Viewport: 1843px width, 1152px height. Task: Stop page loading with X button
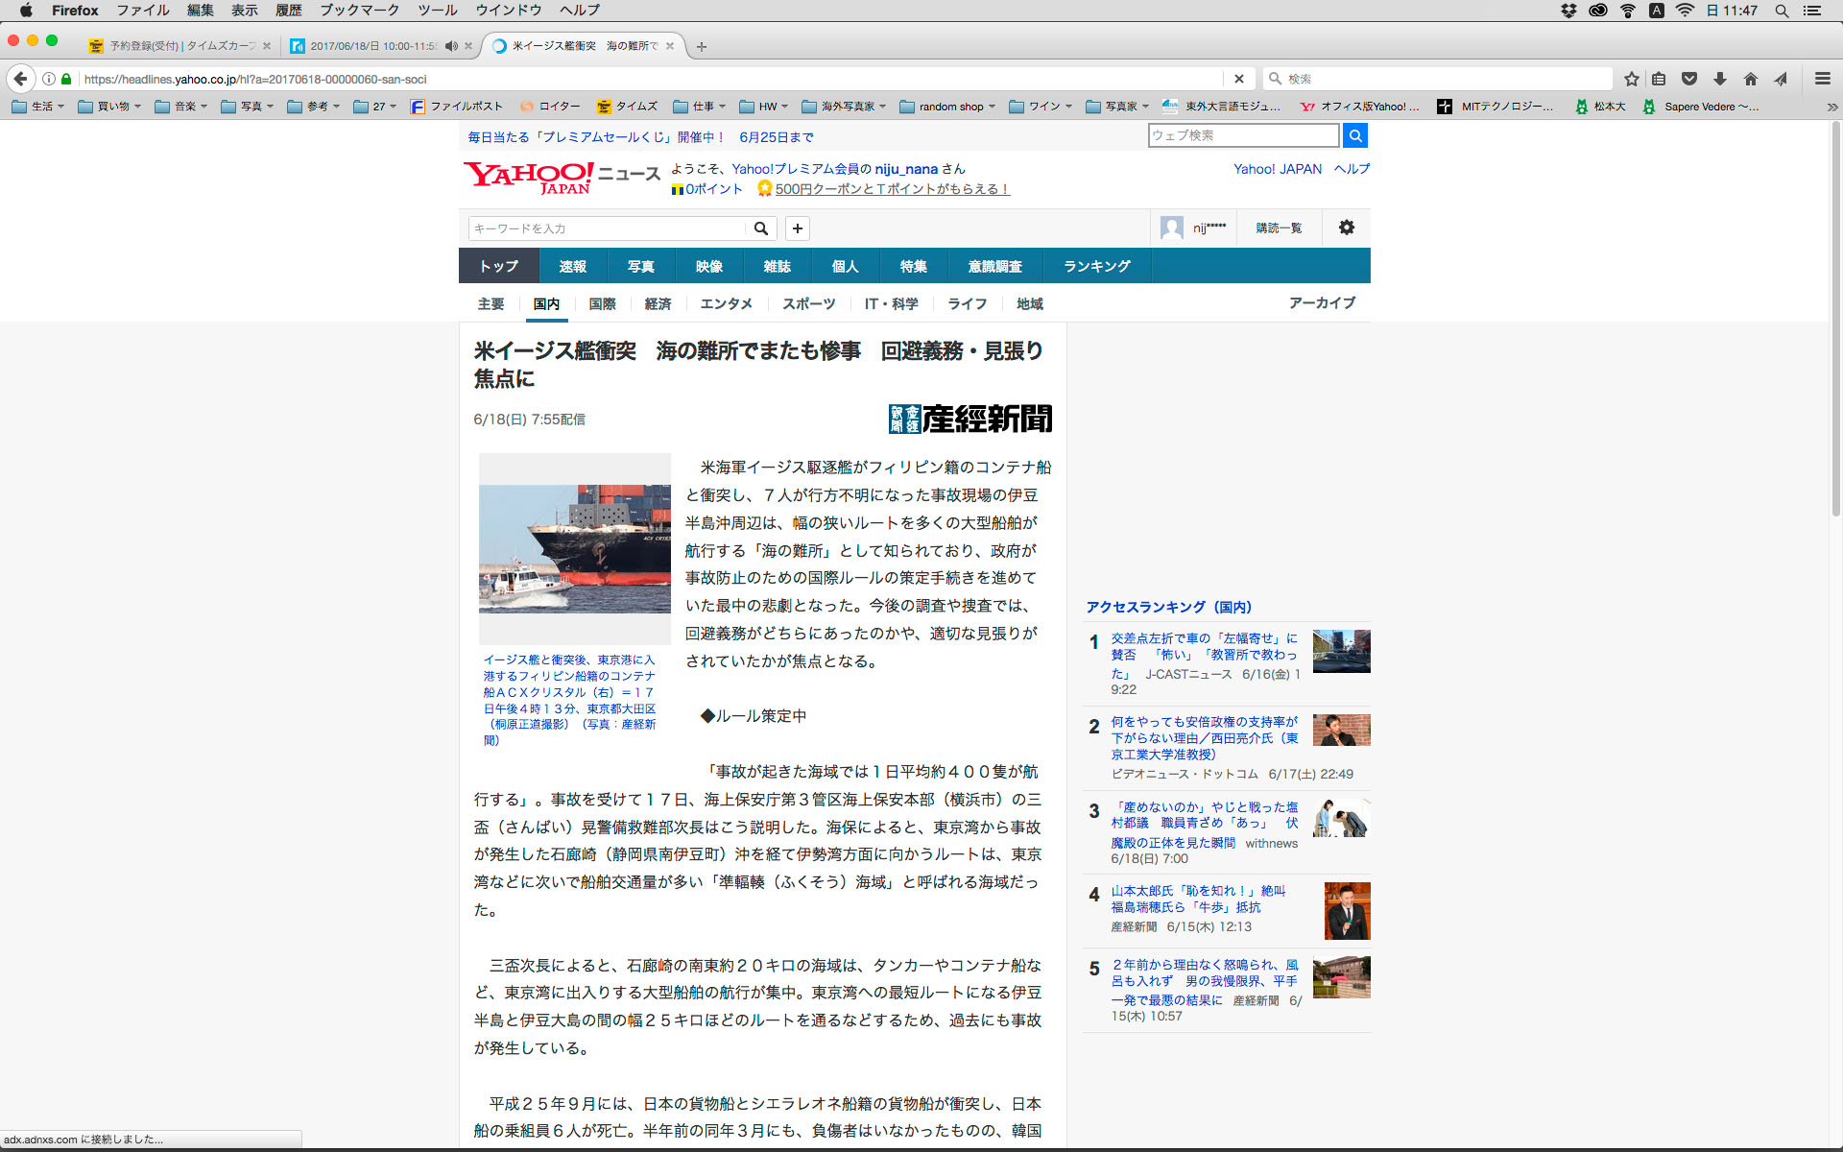[x=1238, y=79]
